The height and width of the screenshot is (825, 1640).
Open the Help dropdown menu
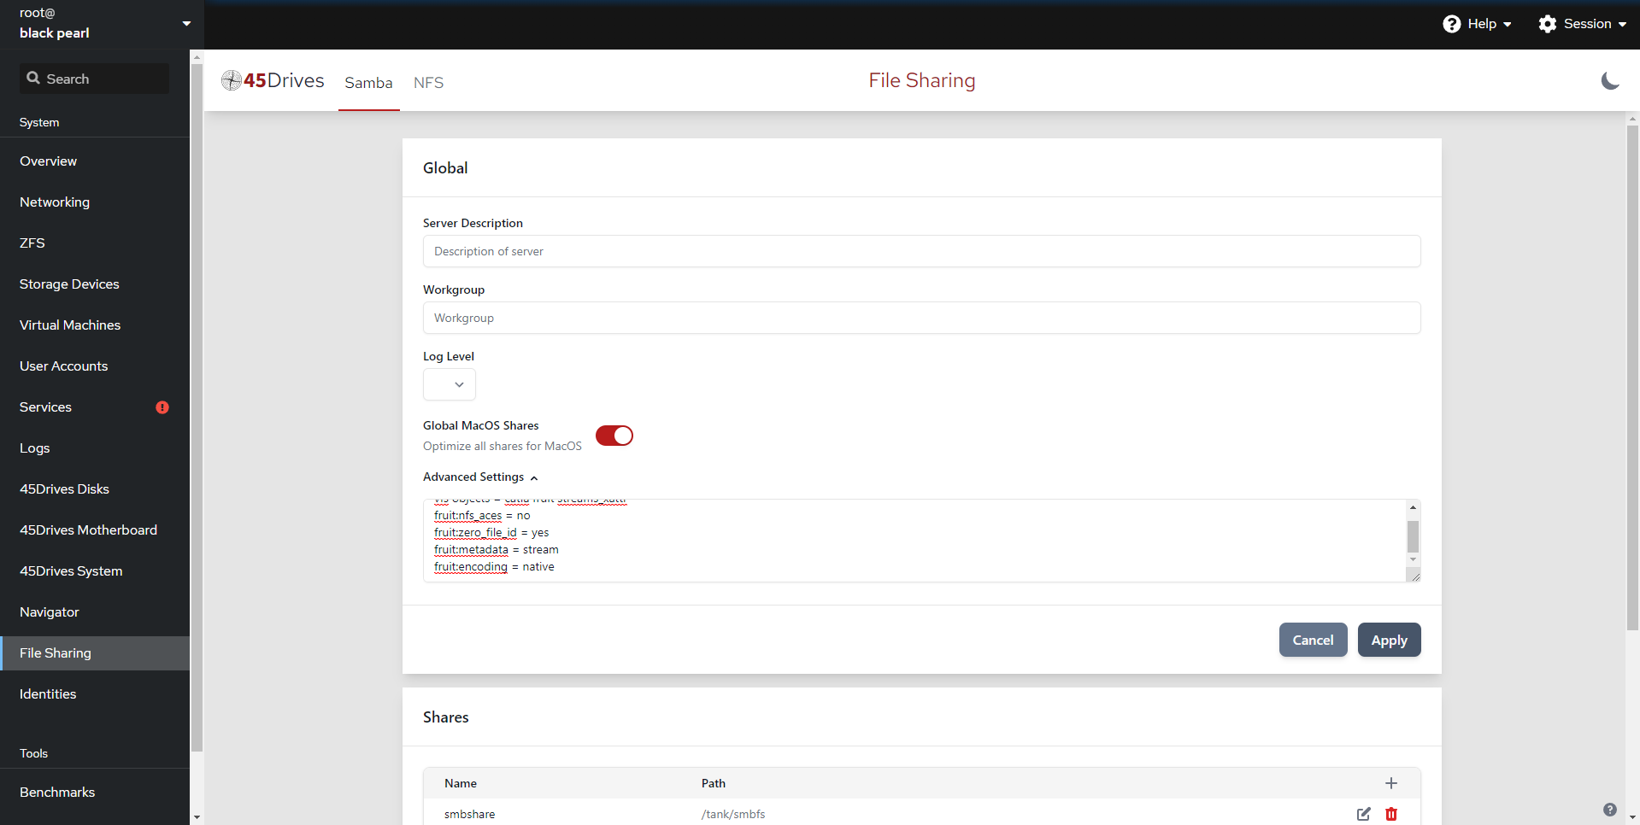[x=1478, y=24]
